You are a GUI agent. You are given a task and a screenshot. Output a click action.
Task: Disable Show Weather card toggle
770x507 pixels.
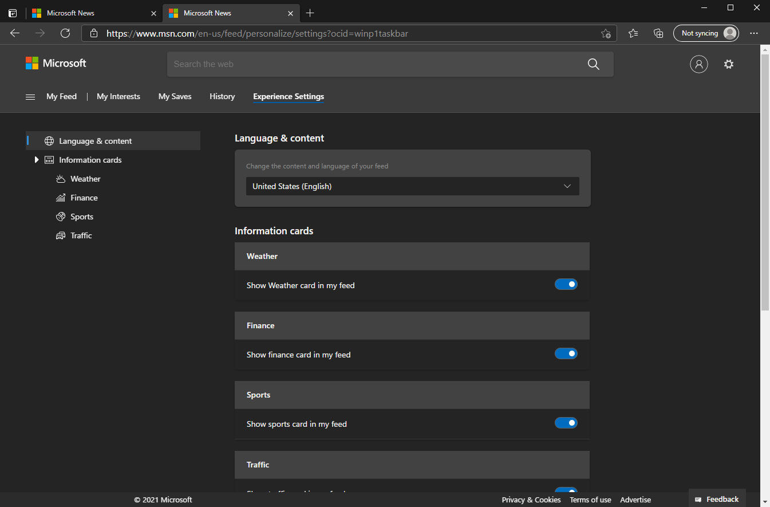pyautogui.click(x=566, y=284)
